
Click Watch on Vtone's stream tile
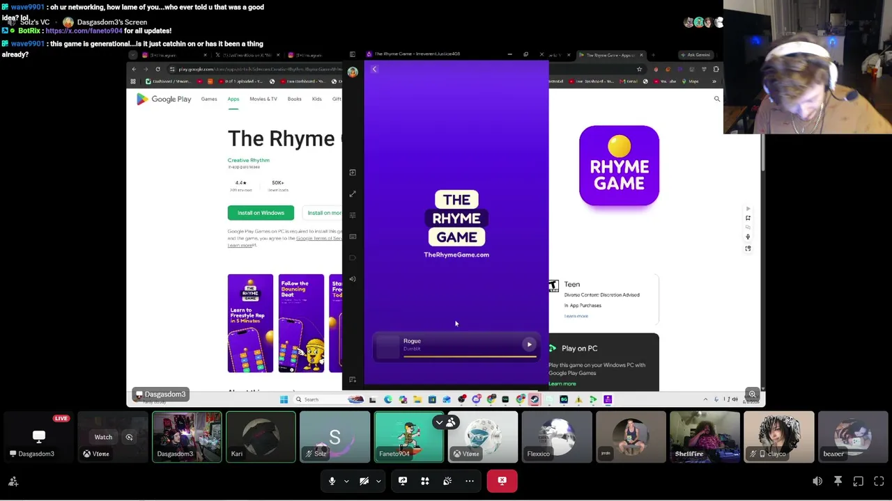click(x=103, y=437)
